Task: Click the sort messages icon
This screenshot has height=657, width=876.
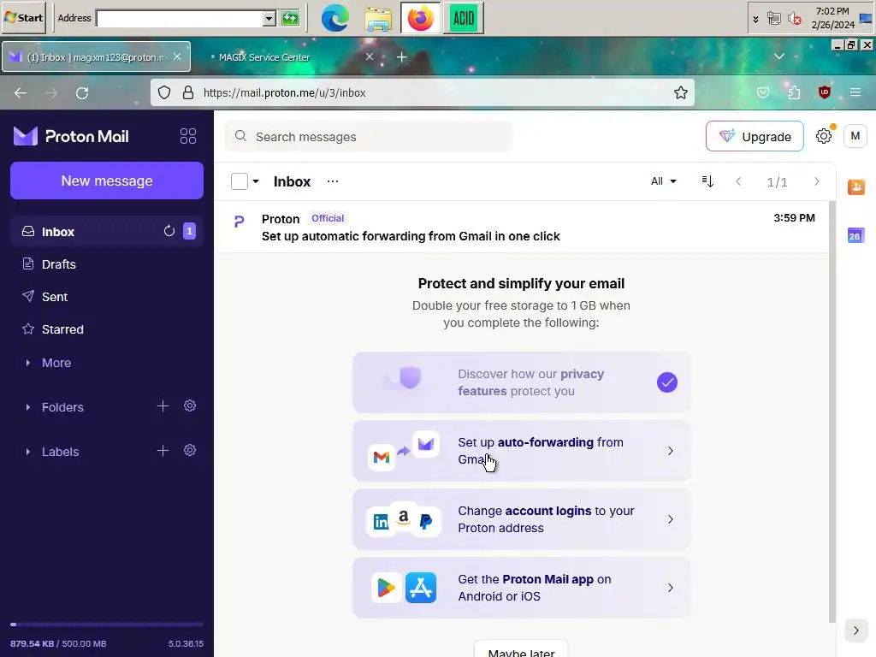Action: (707, 181)
